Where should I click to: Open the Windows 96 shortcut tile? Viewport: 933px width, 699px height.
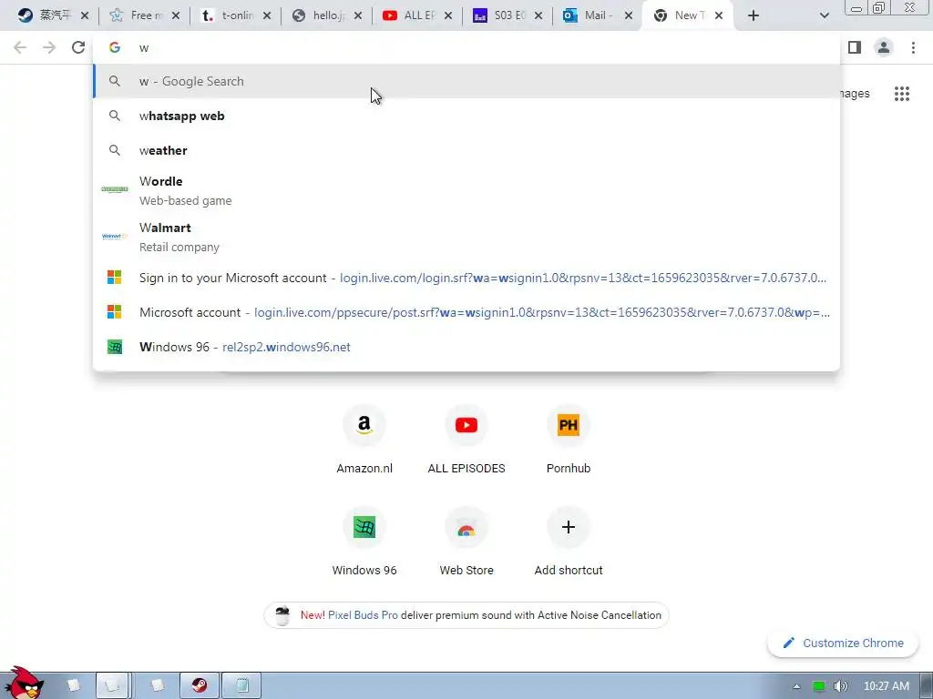[x=364, y=541]
